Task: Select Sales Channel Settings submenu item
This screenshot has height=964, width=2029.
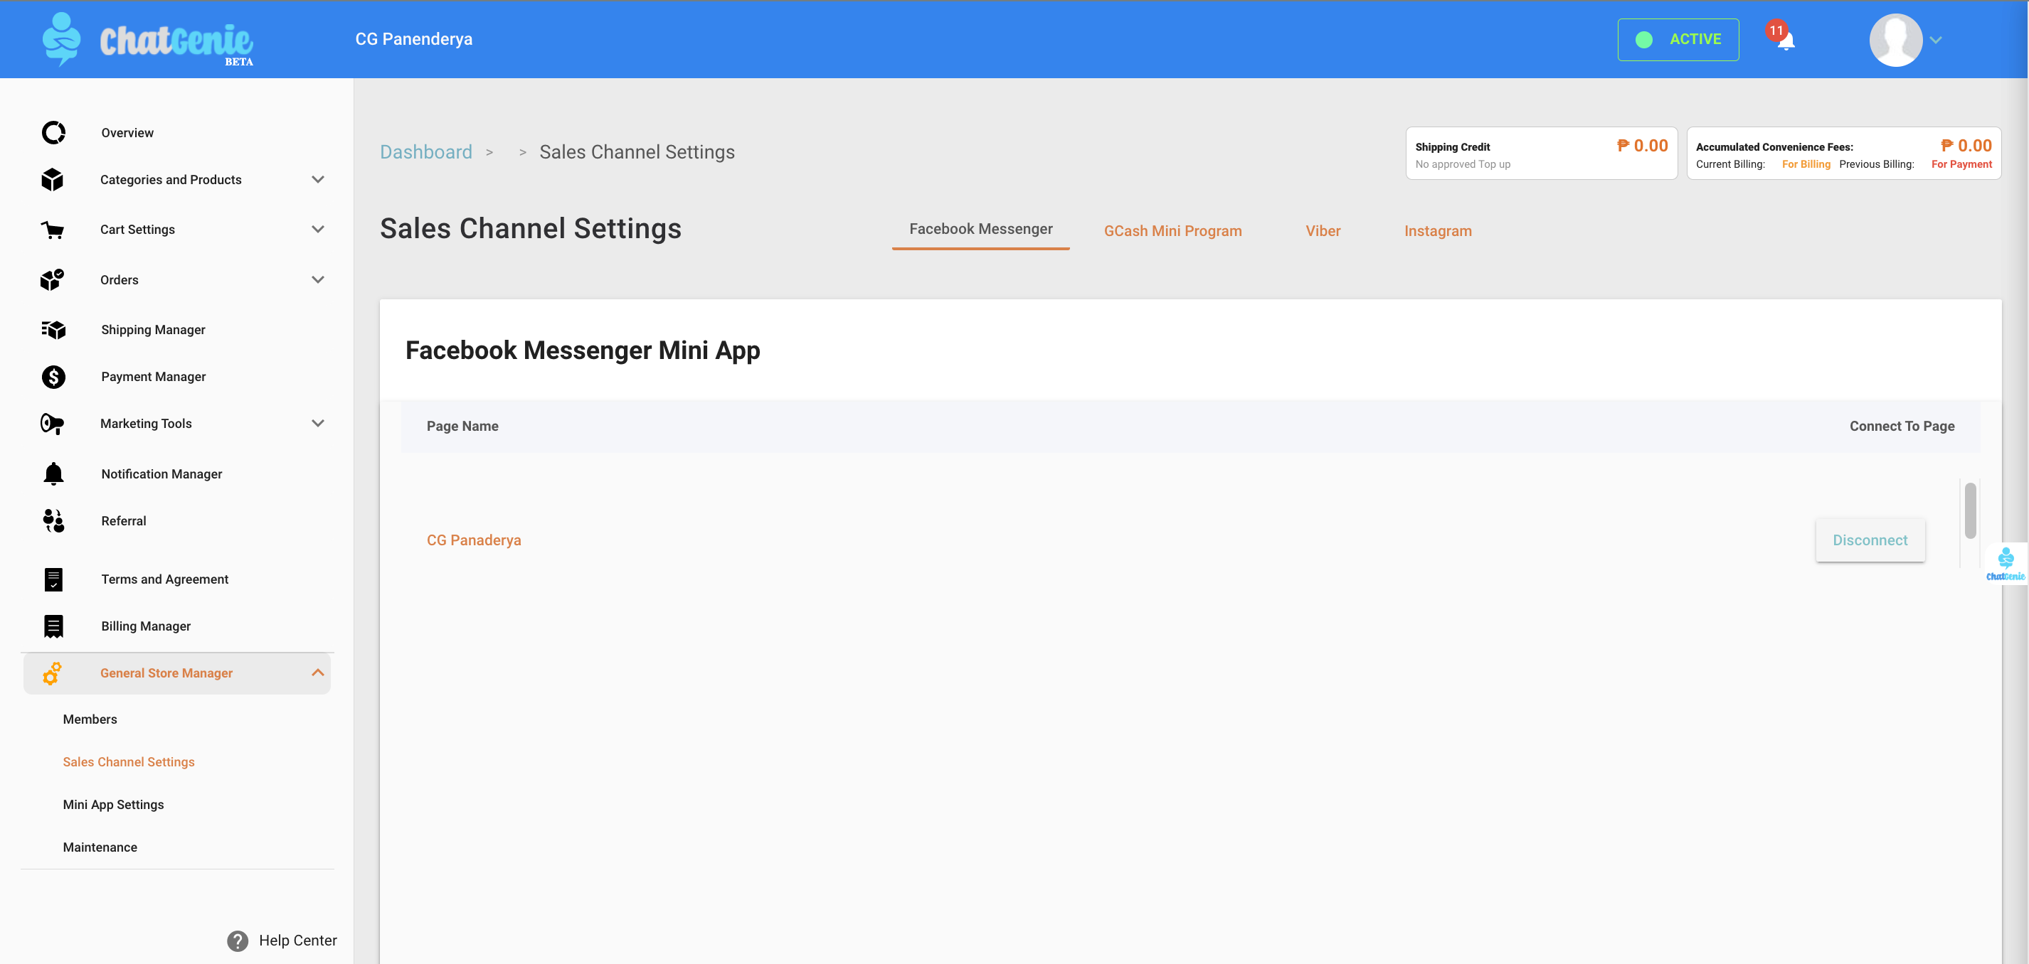Action: tap(128, 762)
